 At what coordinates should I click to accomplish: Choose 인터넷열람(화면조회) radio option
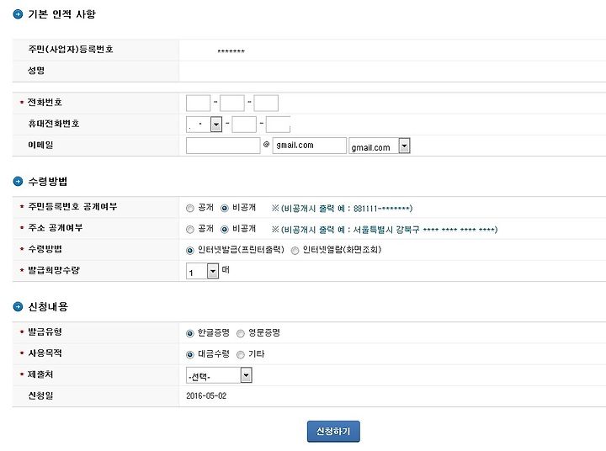click(x=295, y=251)
